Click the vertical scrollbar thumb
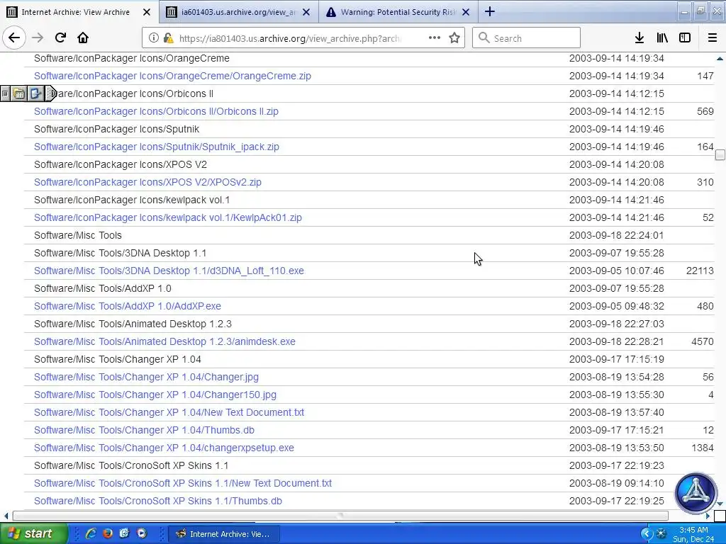This screenshot has width=726, height=544. pyautogui.click(x=720, y=155)
